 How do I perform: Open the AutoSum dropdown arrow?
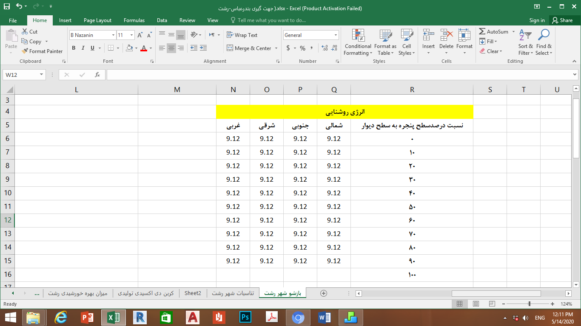(513, 32)
